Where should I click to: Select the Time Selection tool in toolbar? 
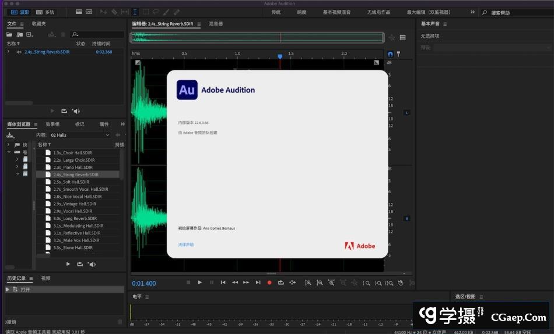[x=135, y=12]
